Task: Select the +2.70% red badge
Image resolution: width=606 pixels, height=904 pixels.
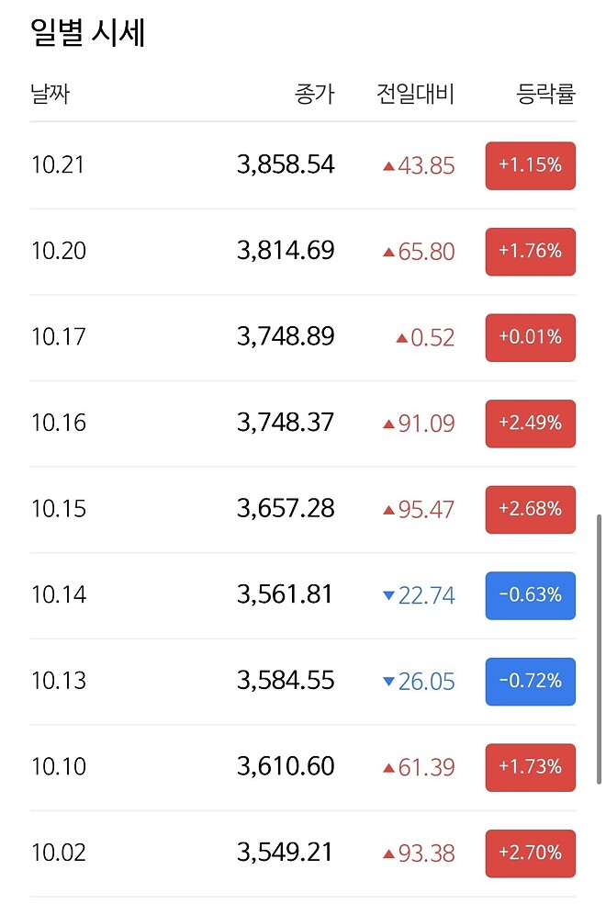Action: click(x=530, y=853)
